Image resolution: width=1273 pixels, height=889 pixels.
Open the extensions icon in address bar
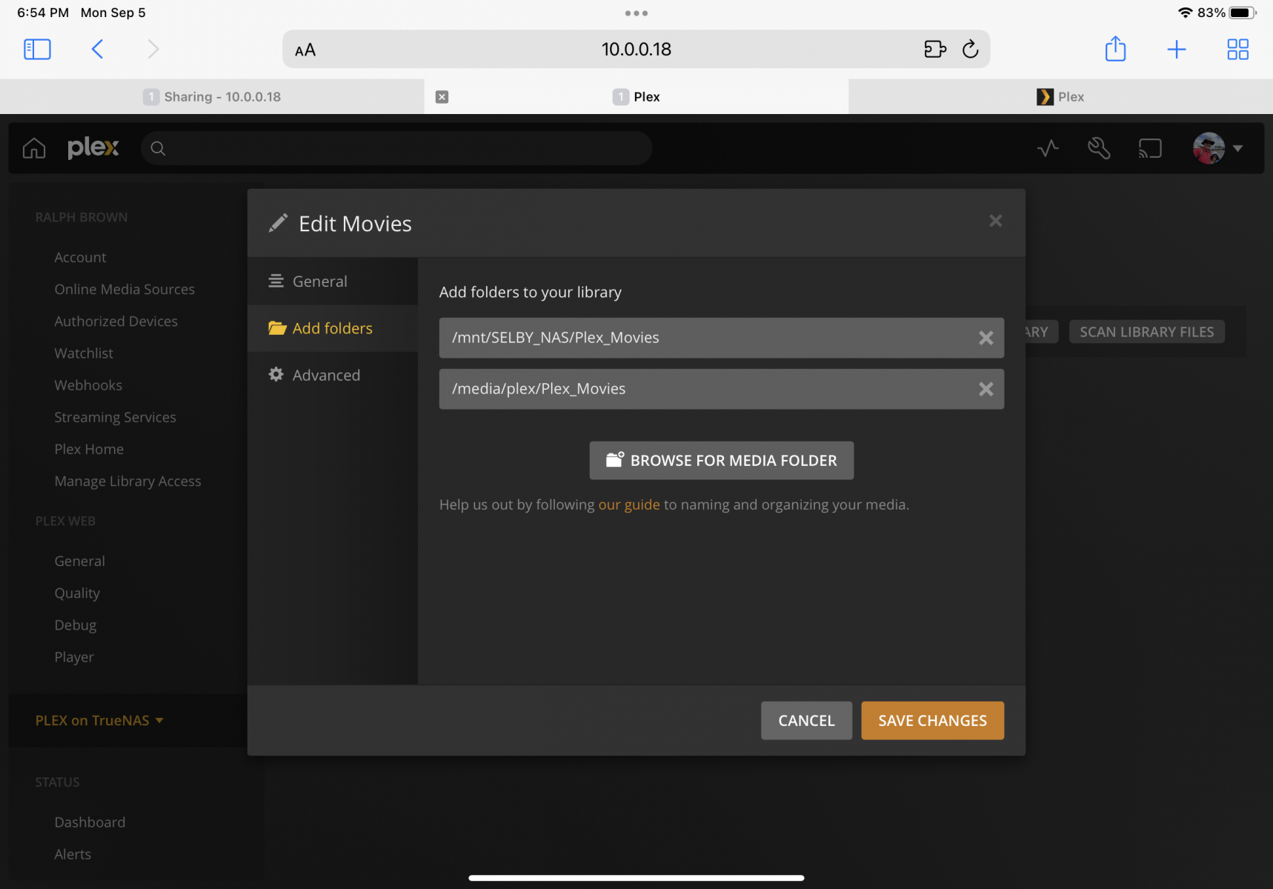point(935,50)
